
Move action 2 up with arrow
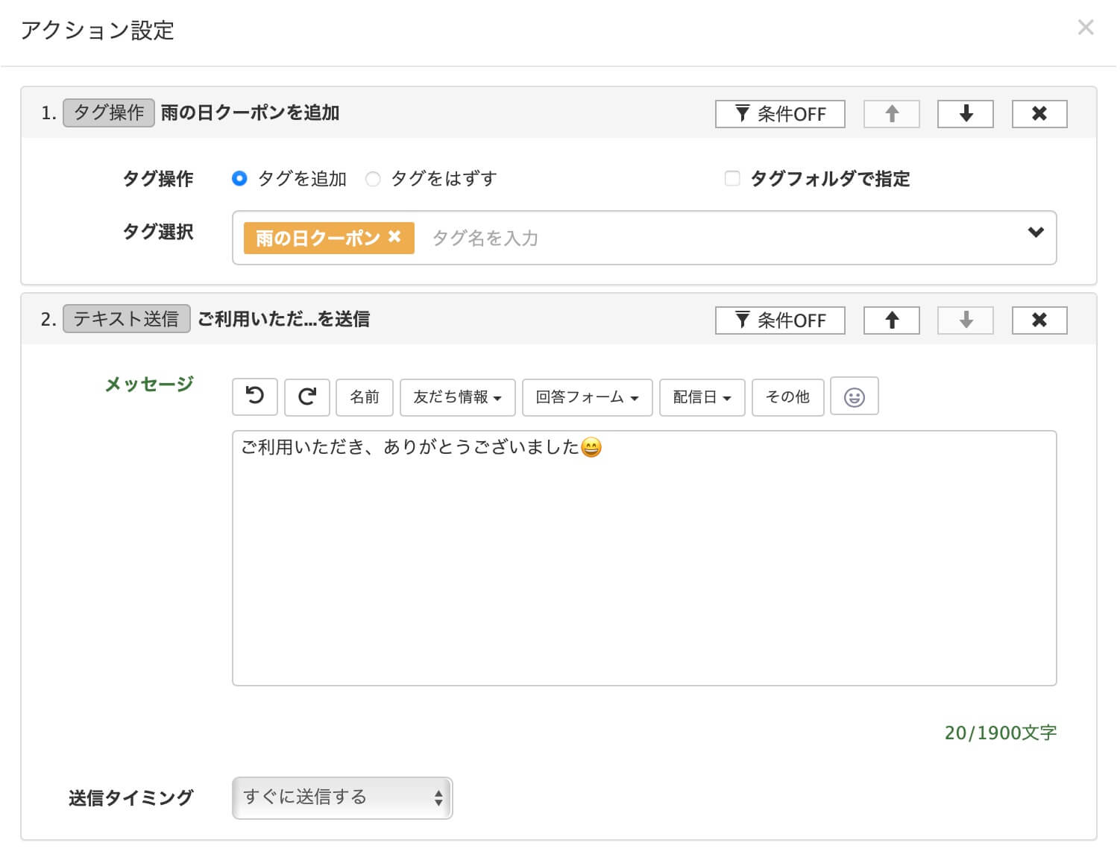click(x=891, y=320)
